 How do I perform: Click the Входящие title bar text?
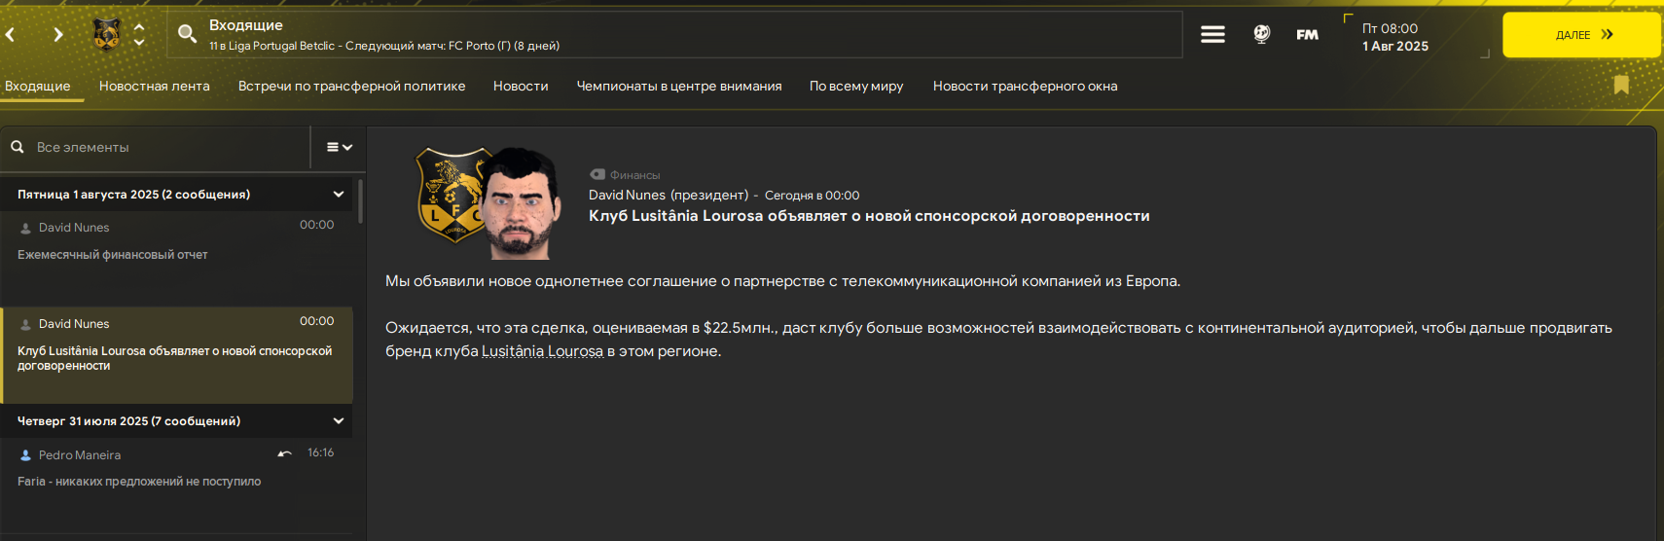(246, 25)
